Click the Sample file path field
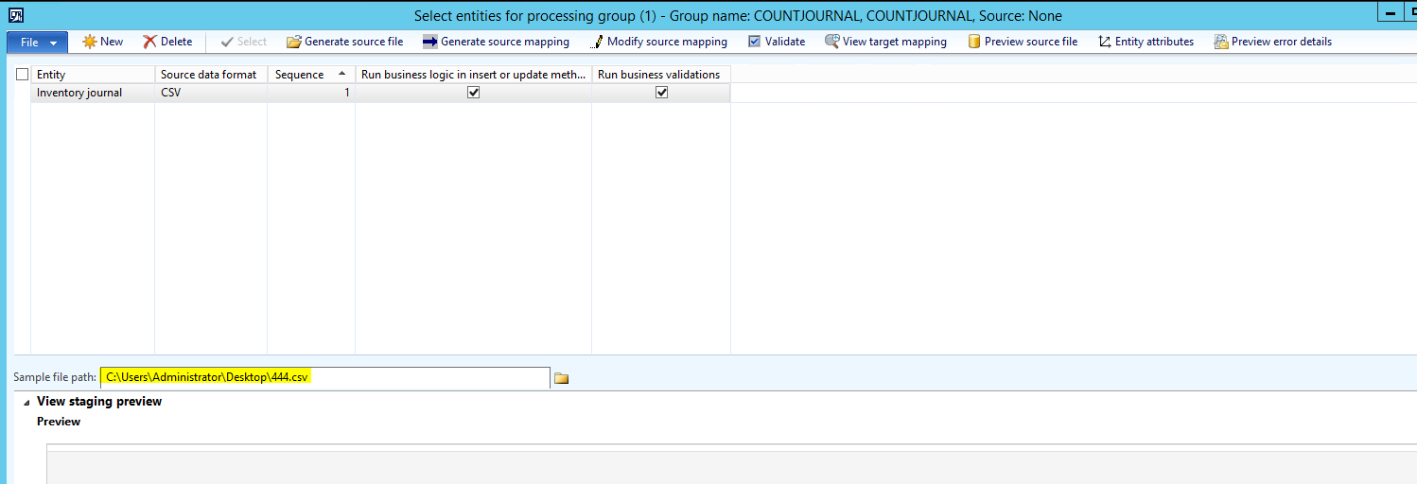 324,377
